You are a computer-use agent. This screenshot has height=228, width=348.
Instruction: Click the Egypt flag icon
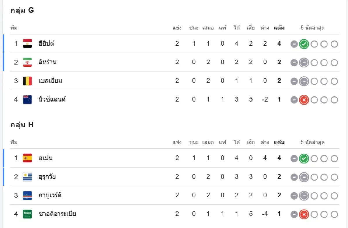pos(27,43)
